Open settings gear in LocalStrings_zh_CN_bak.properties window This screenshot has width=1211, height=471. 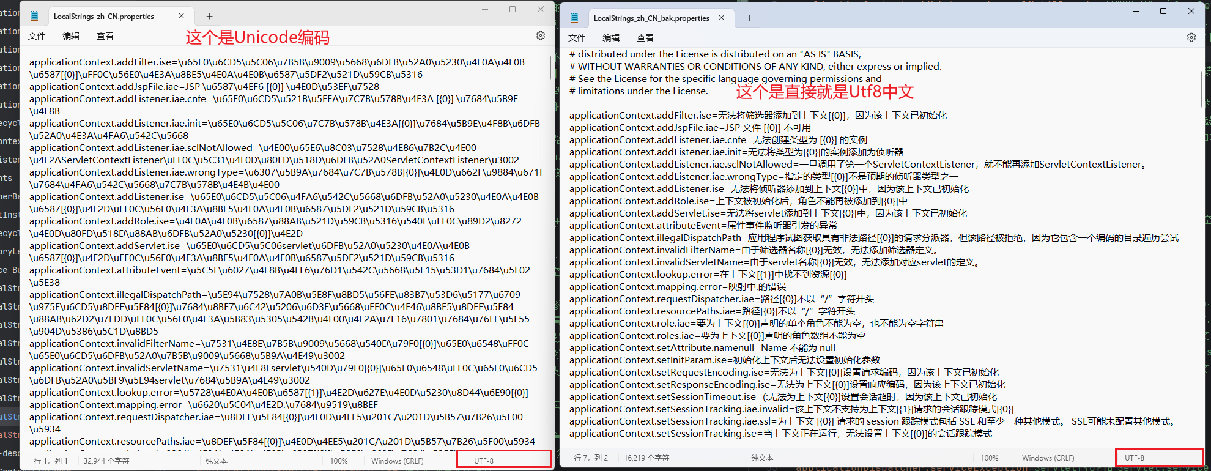(x=1191, y=37)
